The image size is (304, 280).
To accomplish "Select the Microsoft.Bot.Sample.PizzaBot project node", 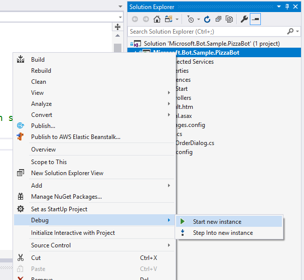I will coord(214,53).
